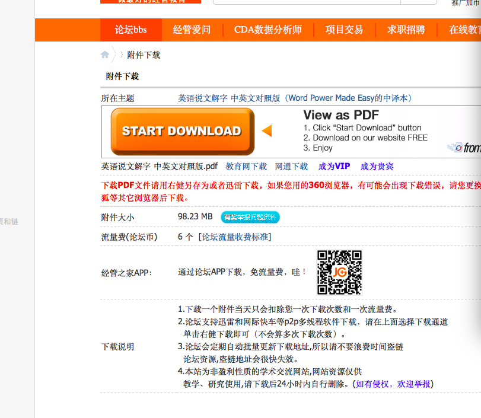Open the 求职招聘 menu item
Viewport: 481px width, 418px height.
click(406, 30)
